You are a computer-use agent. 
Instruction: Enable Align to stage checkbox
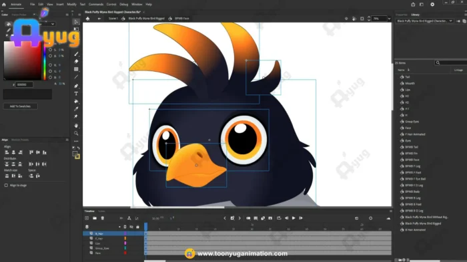pos(6,185)
